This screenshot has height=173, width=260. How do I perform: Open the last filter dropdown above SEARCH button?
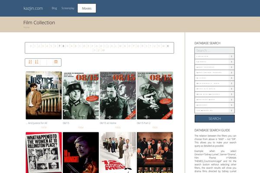pyautogui.click(x=214, y=110)
